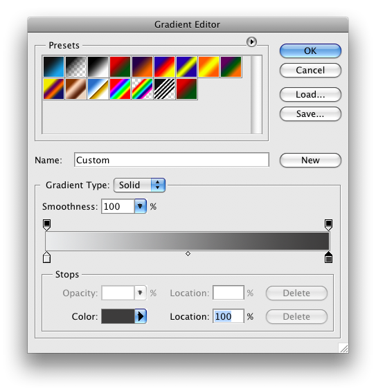
Task: Open the color picker from the Color swatch
Action: pos(118,316)
